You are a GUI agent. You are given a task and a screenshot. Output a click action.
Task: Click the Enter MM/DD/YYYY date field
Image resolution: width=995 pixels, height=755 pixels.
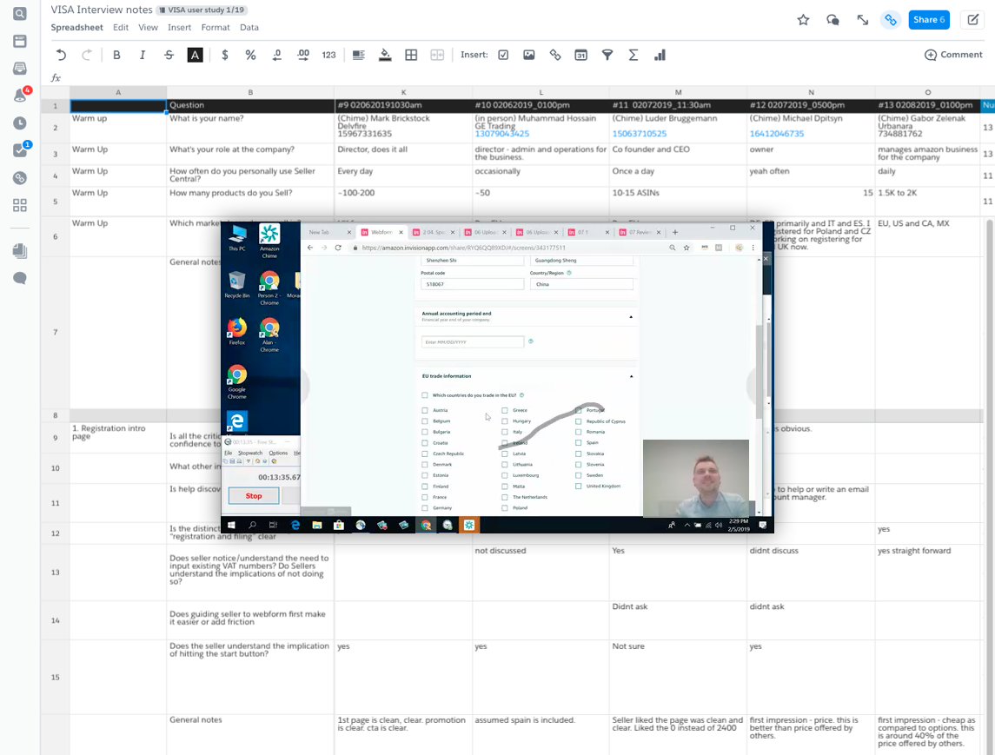[473, 342]
